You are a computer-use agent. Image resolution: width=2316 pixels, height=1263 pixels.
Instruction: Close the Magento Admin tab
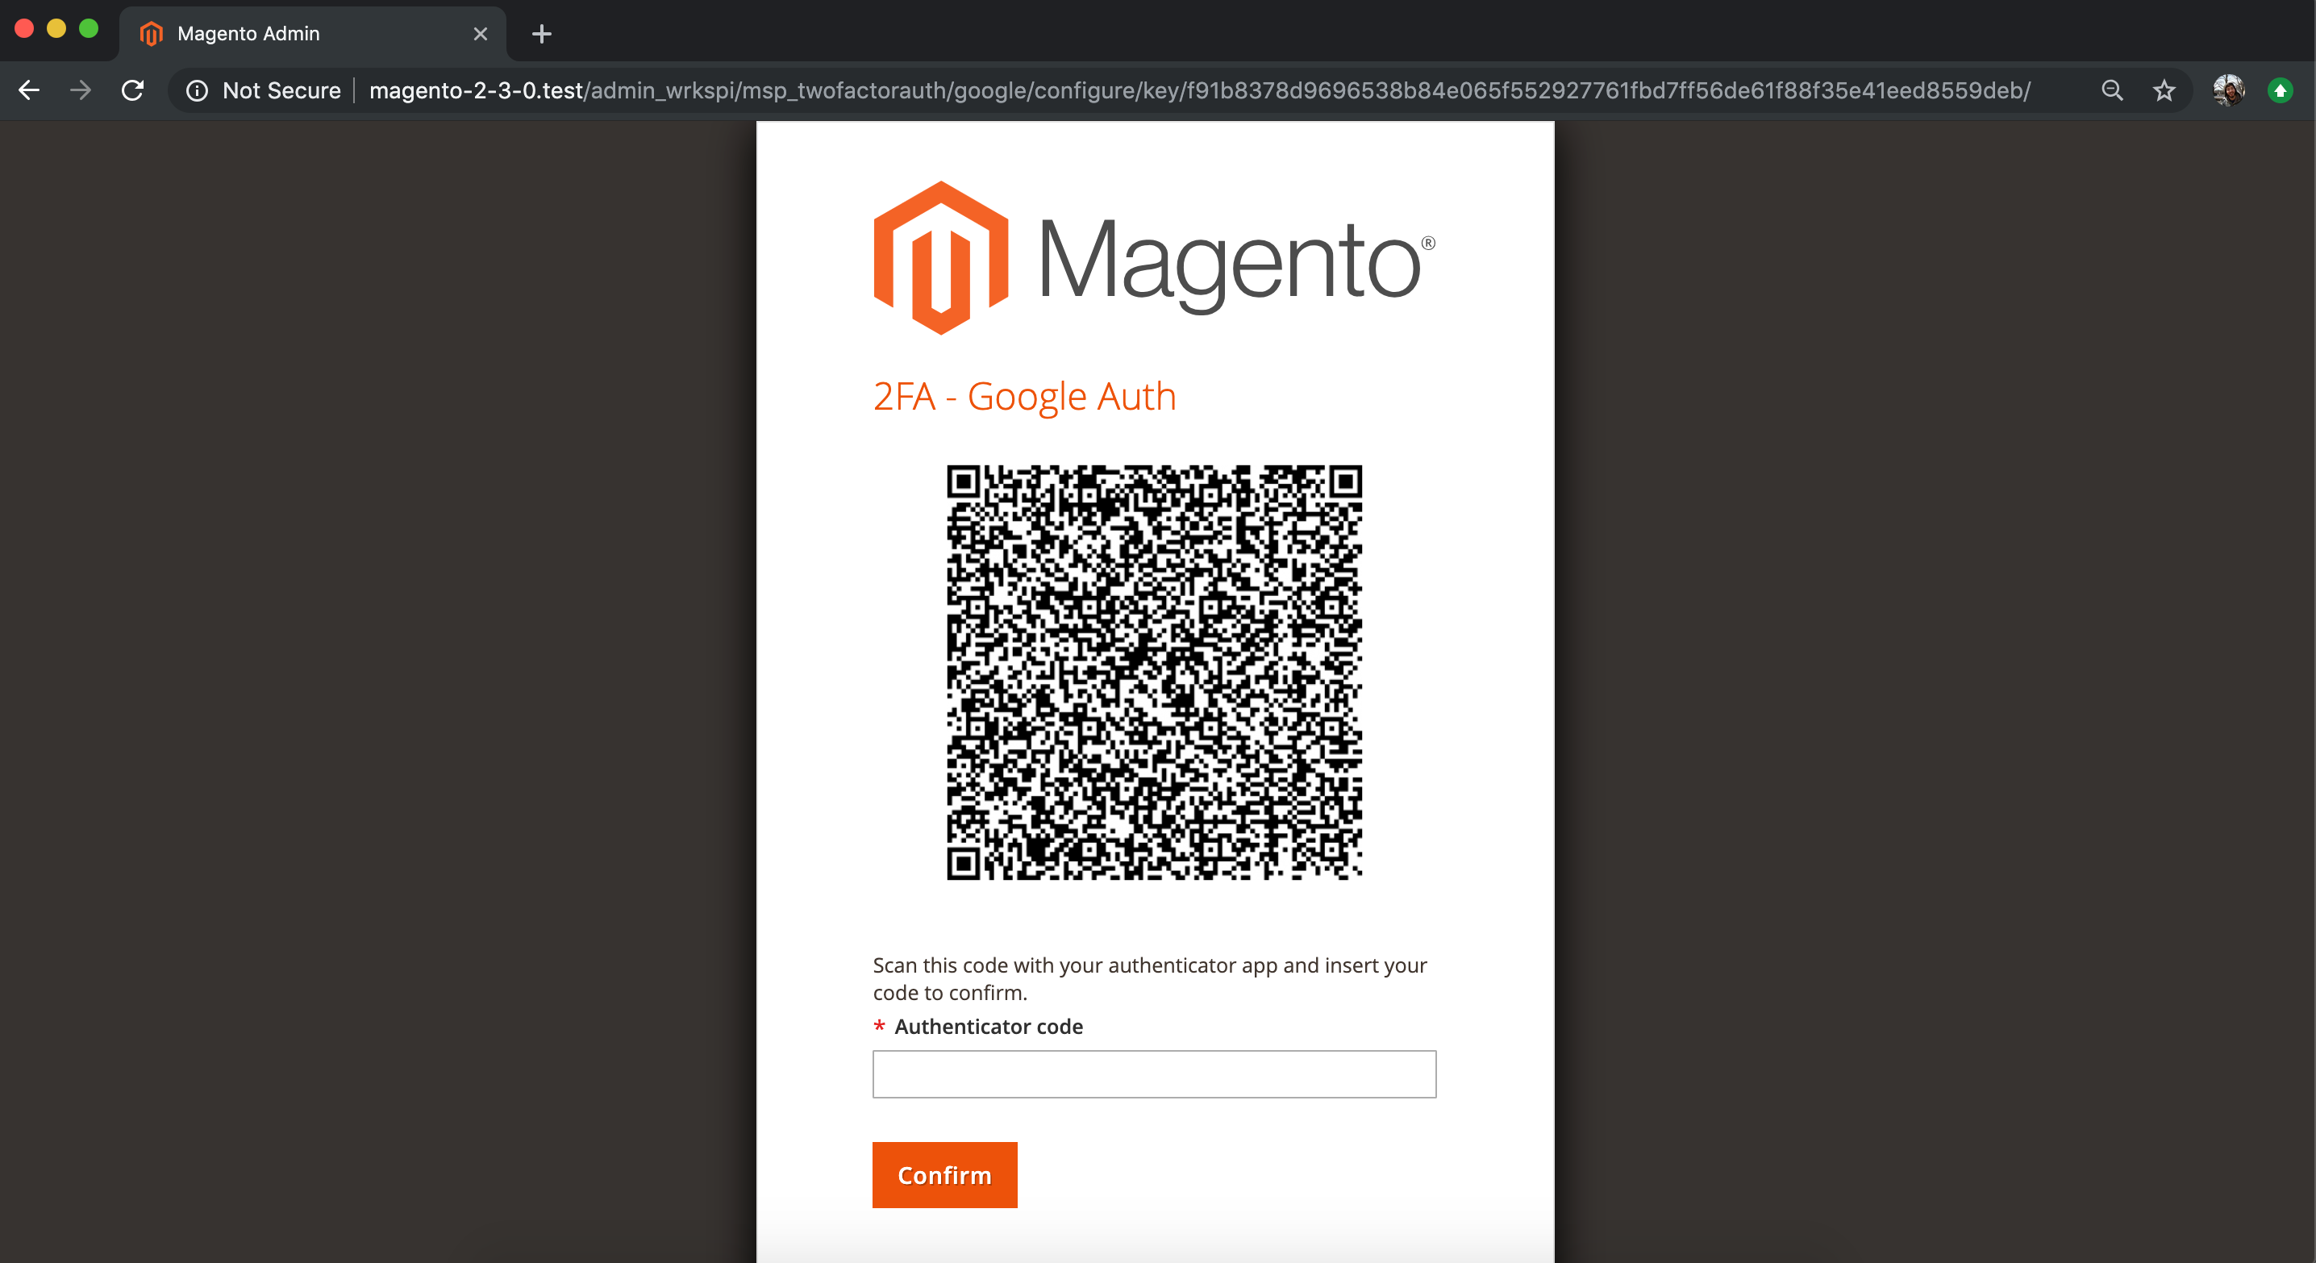[480, 33]
